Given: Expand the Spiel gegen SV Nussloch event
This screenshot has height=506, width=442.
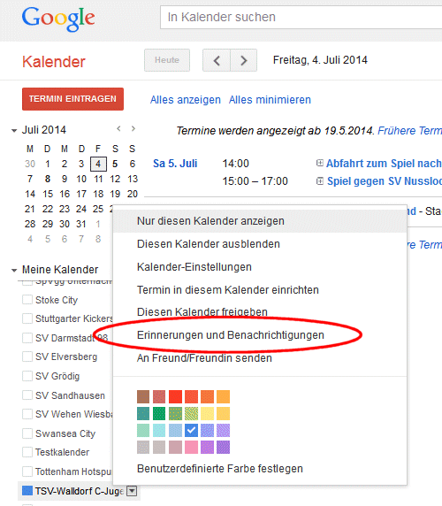Looking at the screenshot, I should click(319, 181).
